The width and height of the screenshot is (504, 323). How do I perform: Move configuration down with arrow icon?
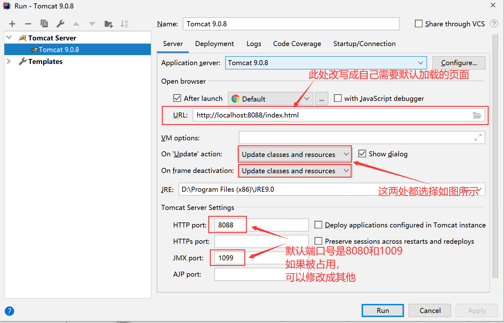pyautogui.click(x=92, y=24)
